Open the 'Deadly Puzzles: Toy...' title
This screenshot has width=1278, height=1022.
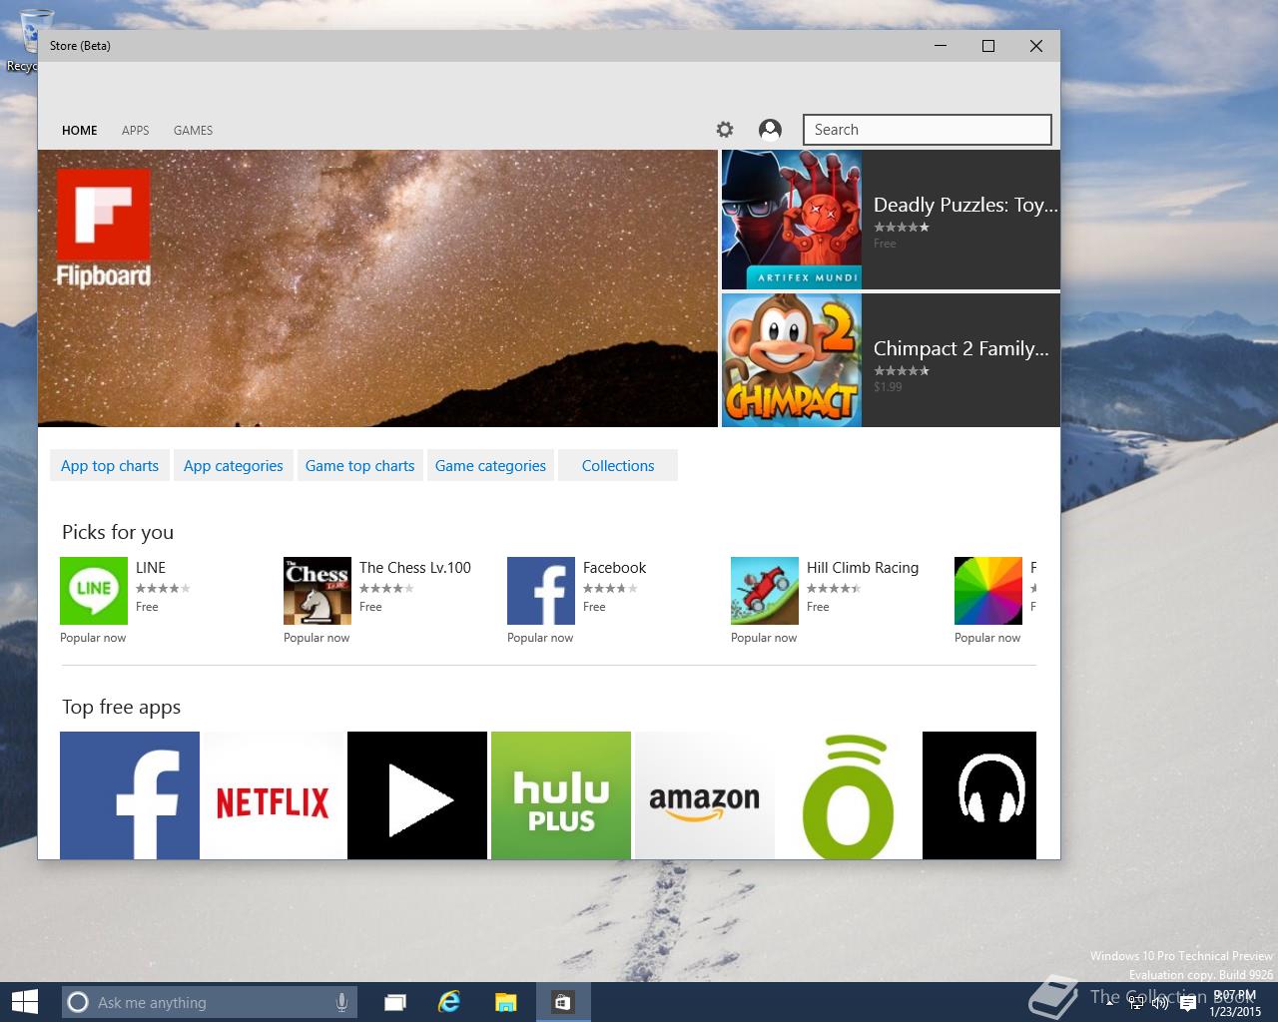(x=965, y=205)
